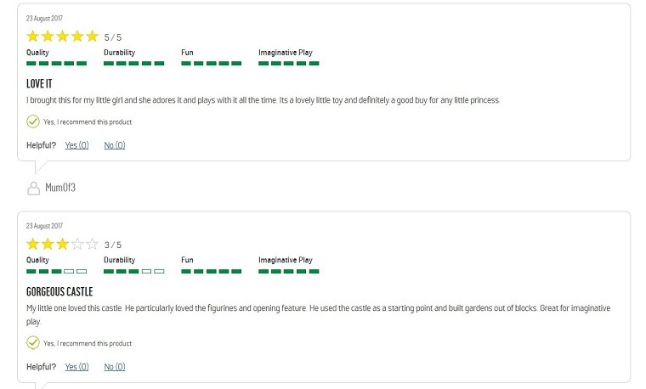Click the 23 August 2017 date on first review

tap(44, 18)
